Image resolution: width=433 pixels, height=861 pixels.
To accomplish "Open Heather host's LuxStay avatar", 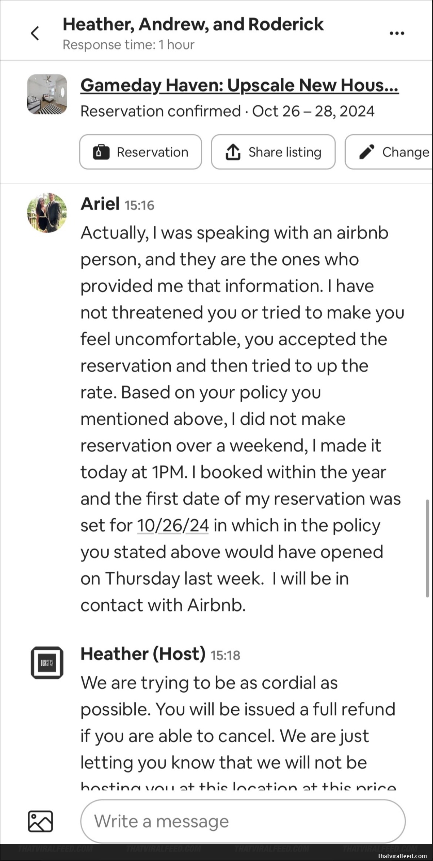I will [x=47, y=663].
